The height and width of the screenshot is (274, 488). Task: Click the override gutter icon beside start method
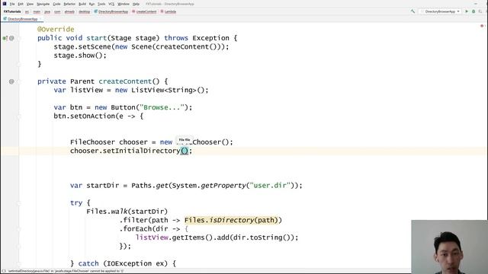[x=5, y=38]
